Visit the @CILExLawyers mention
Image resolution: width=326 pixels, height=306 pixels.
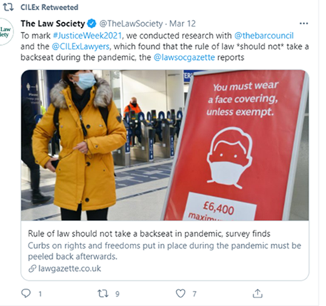coord(81,46)
